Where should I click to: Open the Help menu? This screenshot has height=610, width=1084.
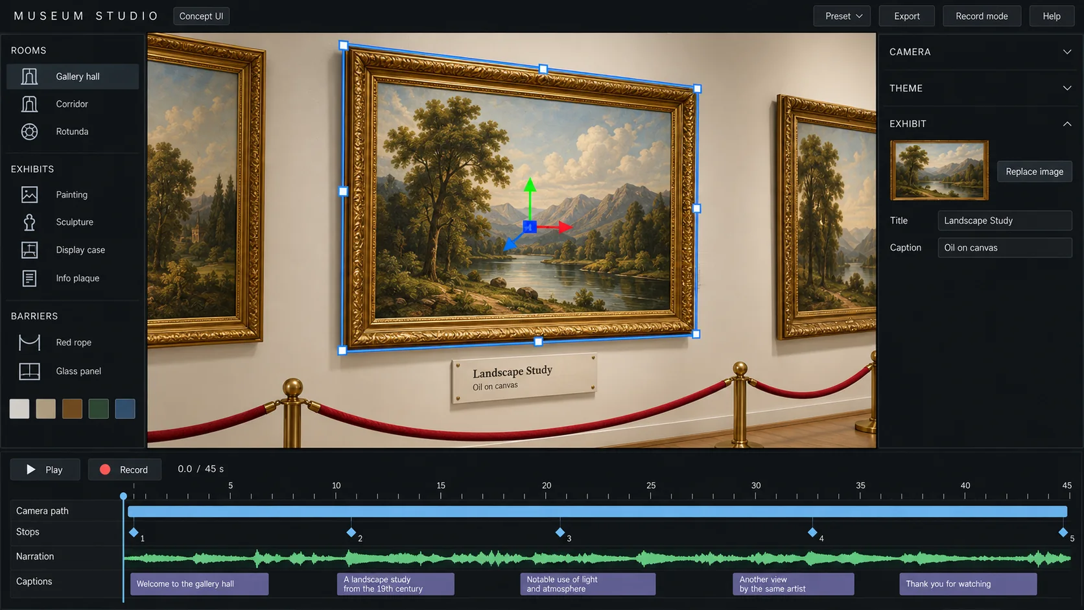click(1052, 16)
